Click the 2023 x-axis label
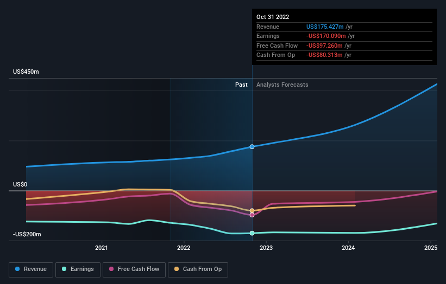This screenshot has height=284, width=446. 266,248
